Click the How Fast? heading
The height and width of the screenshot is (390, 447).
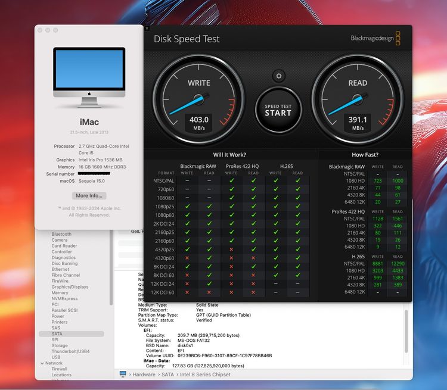pyautogui.click(x=365, y=155)
